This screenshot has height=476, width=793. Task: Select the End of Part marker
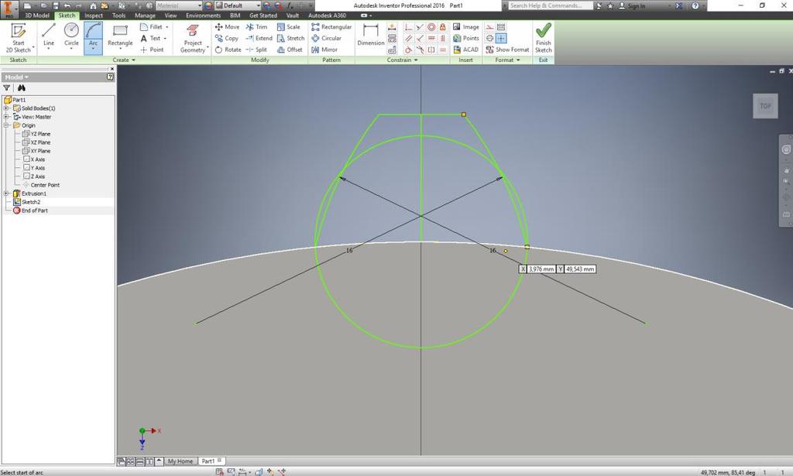click(30, 211)
